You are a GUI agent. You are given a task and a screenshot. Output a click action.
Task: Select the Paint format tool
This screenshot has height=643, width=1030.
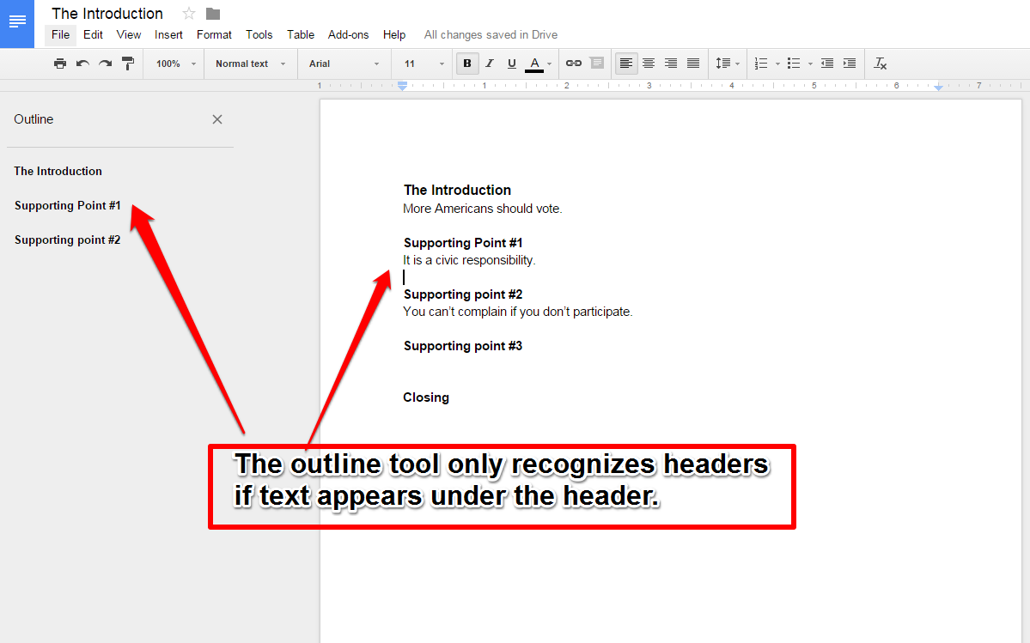(x=126, y=63)
